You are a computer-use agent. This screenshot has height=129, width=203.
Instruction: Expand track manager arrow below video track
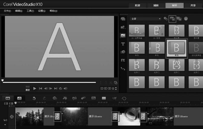click(x=5, y=124)
